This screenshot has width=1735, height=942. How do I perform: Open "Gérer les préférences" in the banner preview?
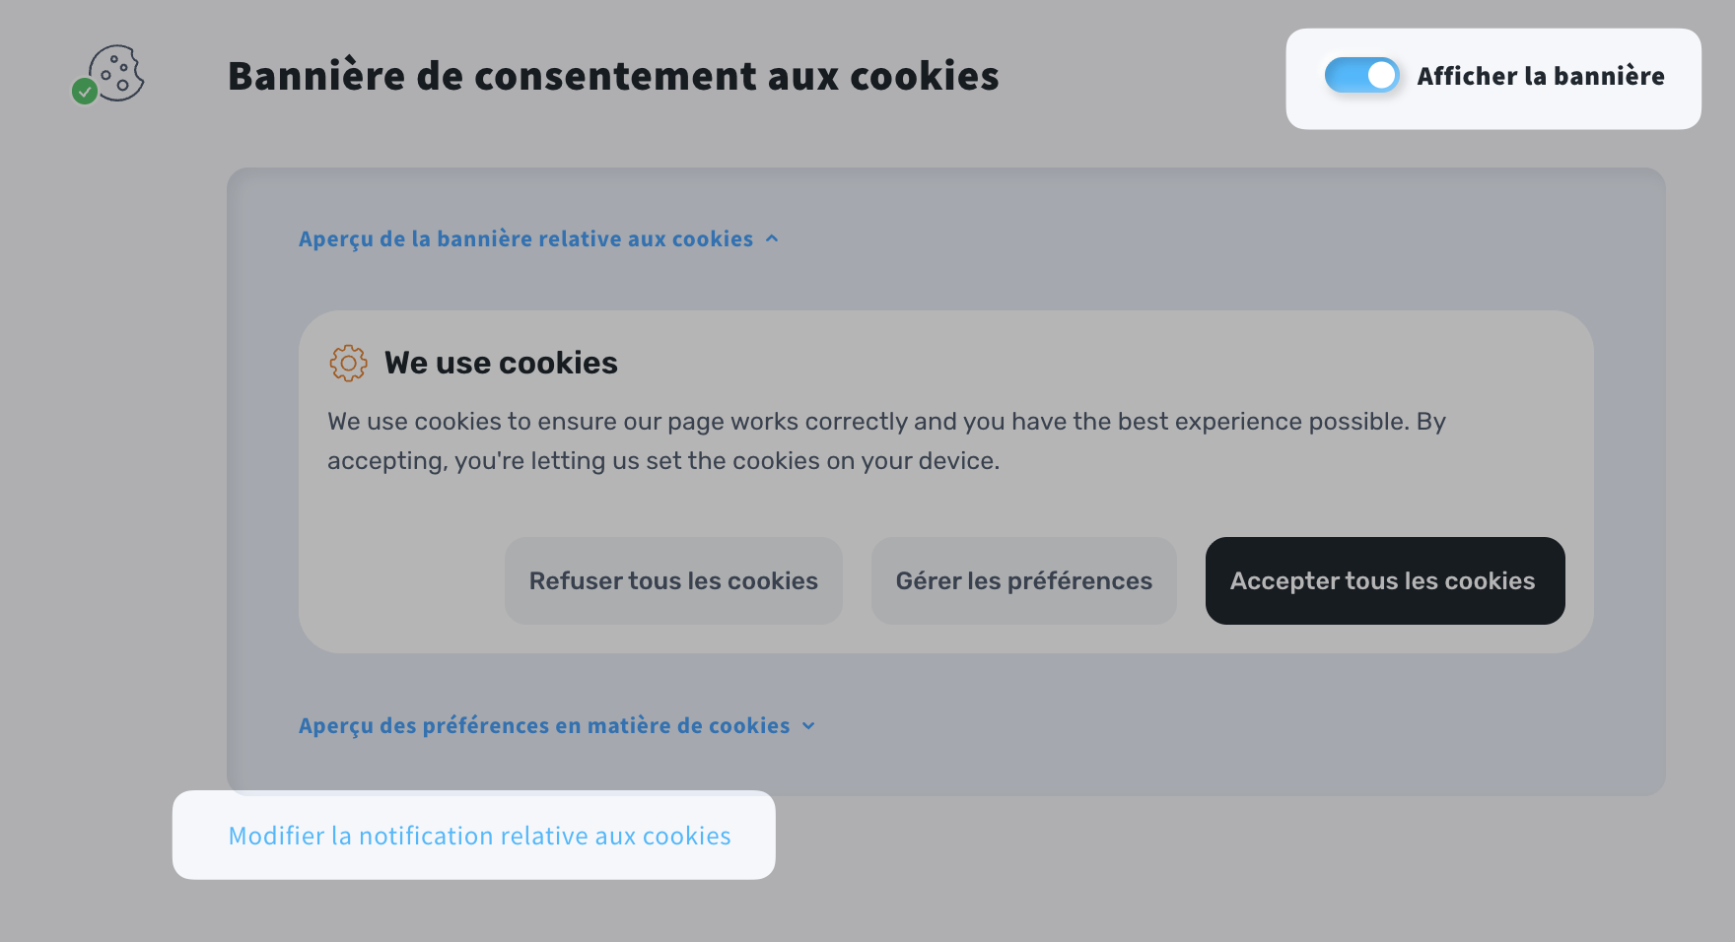(1023, 580)
